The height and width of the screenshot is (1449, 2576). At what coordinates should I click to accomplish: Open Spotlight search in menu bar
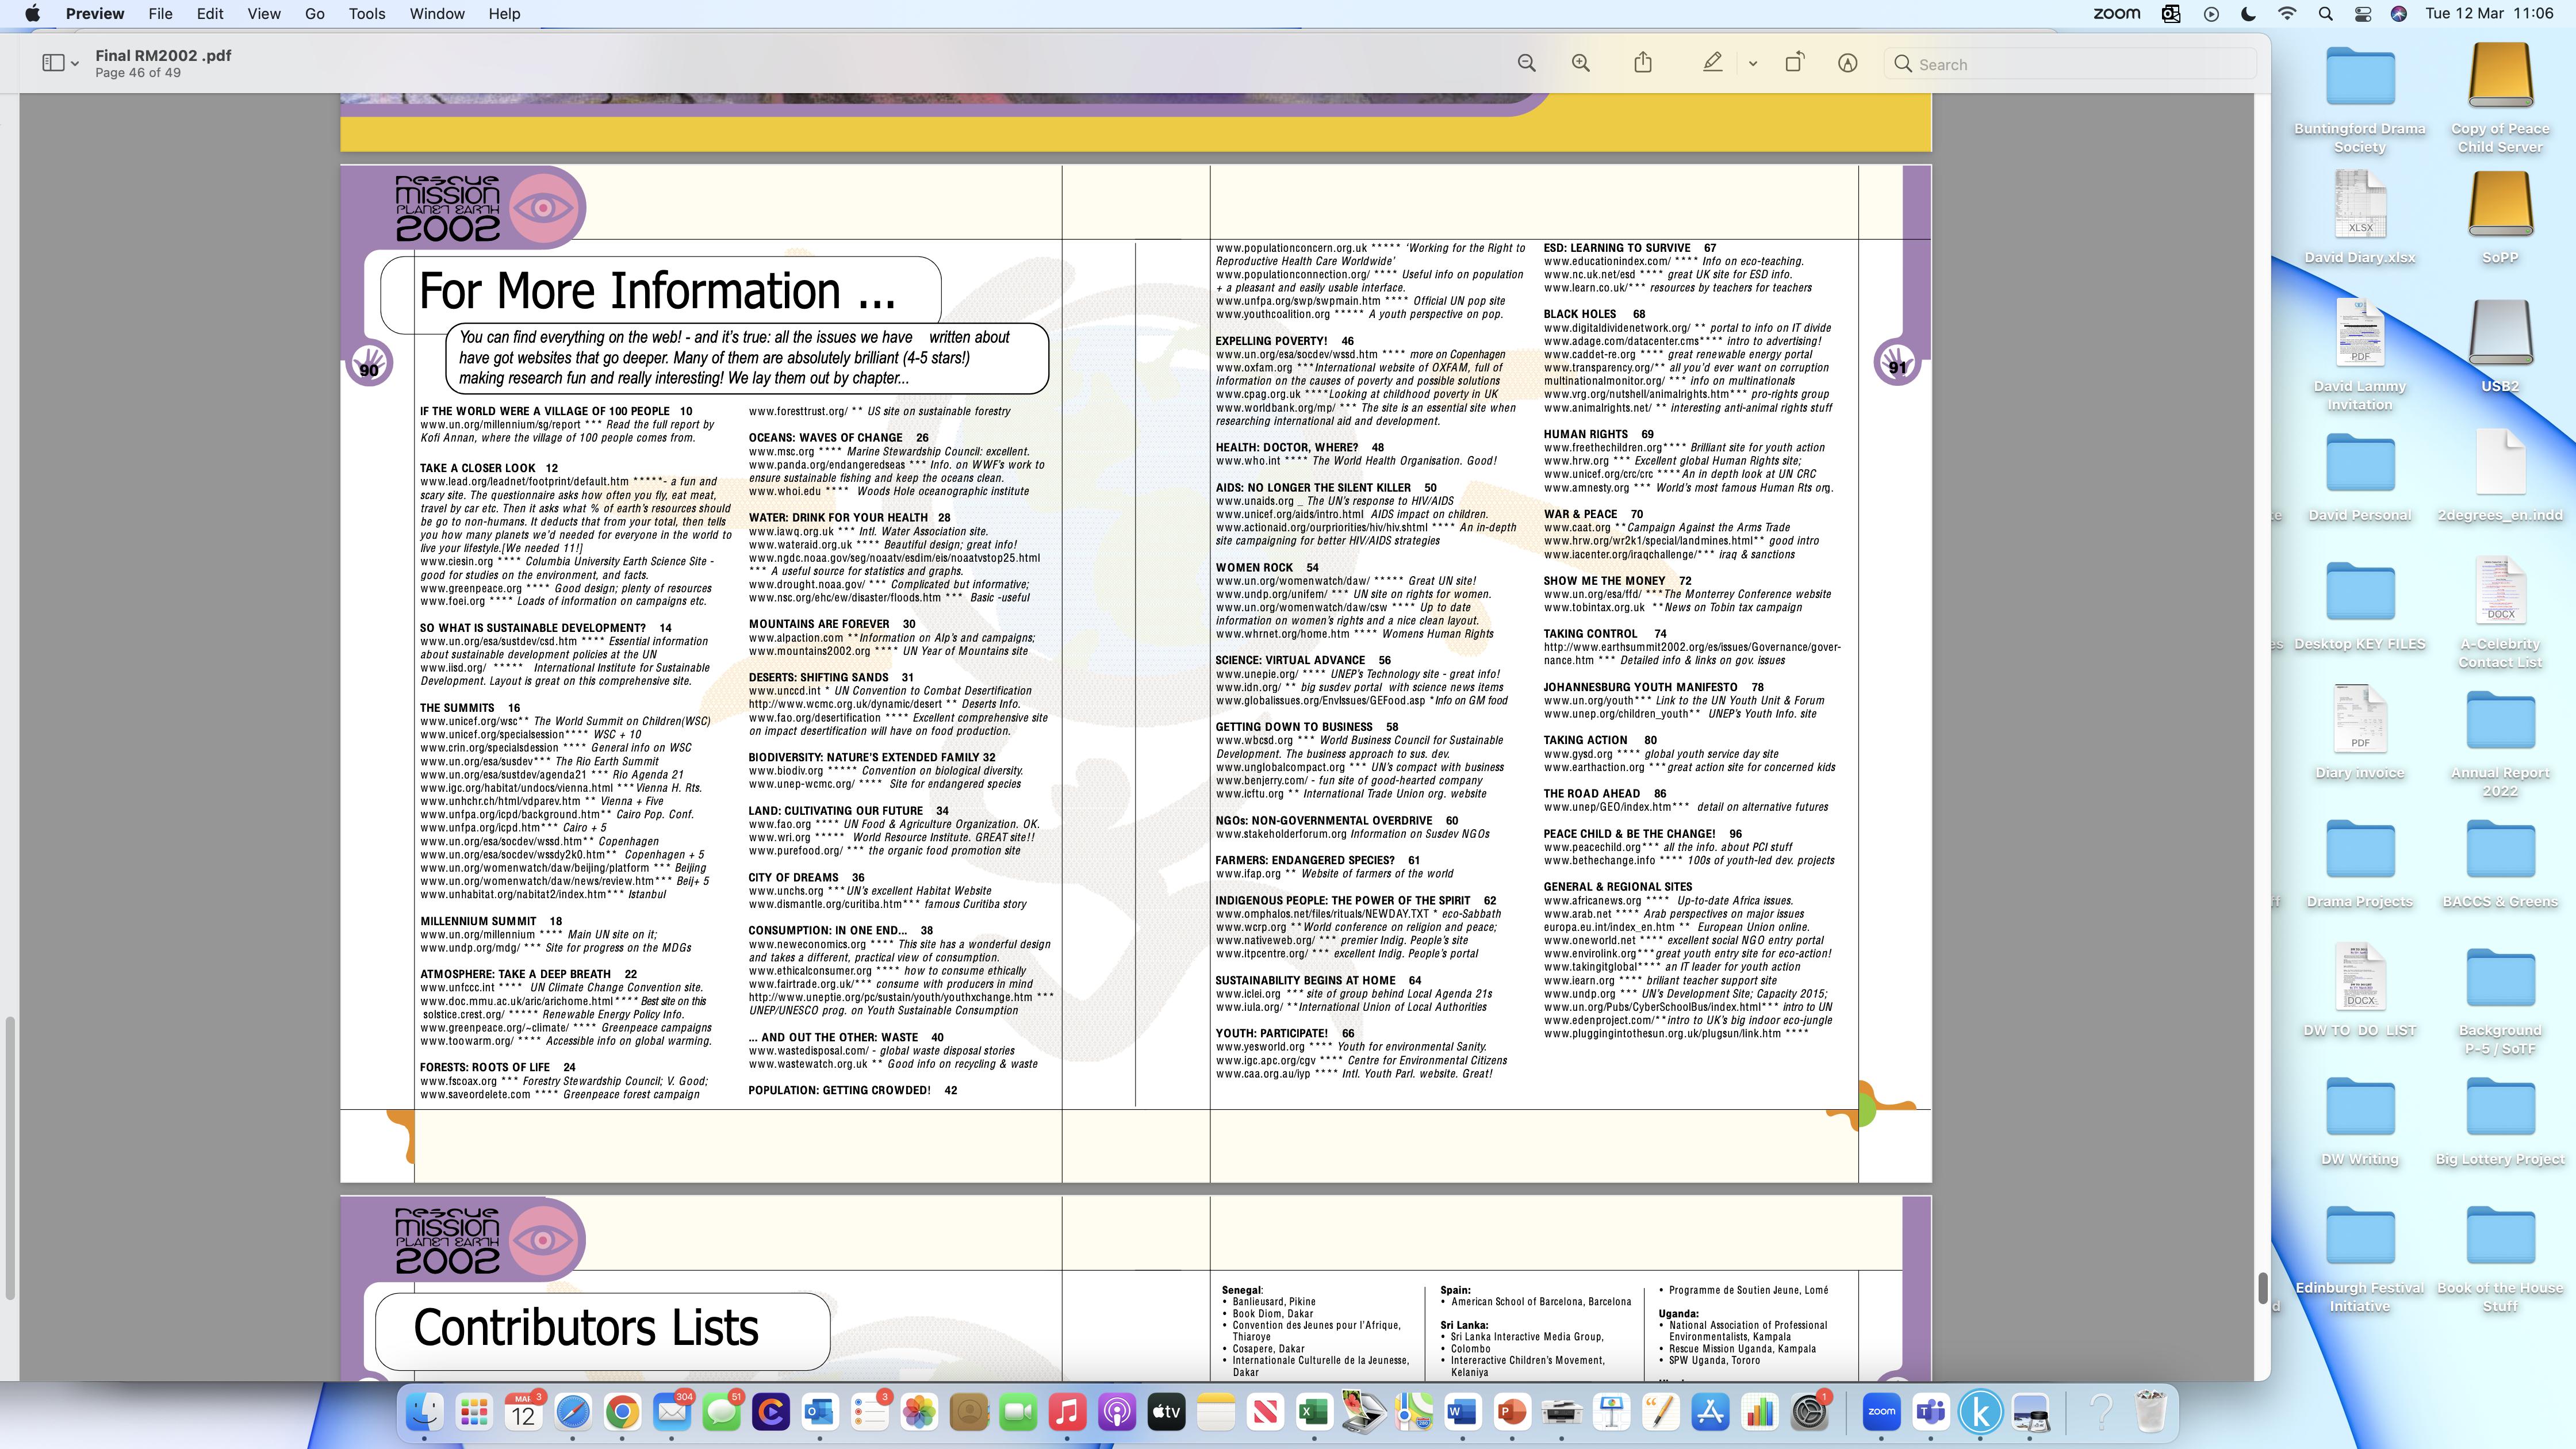pyautogui.click(x=2325, y=14)
